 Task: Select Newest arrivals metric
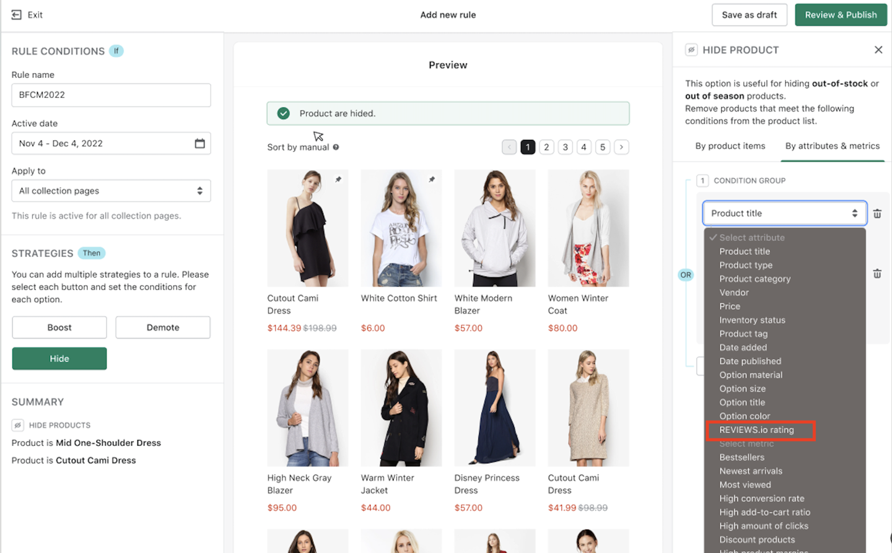(x=751, y=471)
